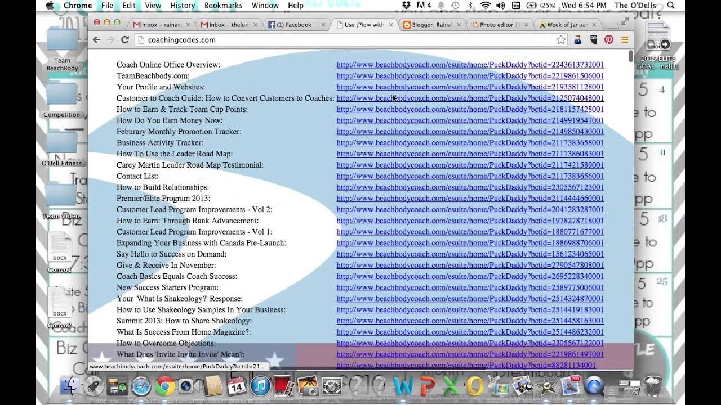This screenshot has width=721, height=405.
Task: Launch Microsoft Word from the Dock
Action: 403,386
